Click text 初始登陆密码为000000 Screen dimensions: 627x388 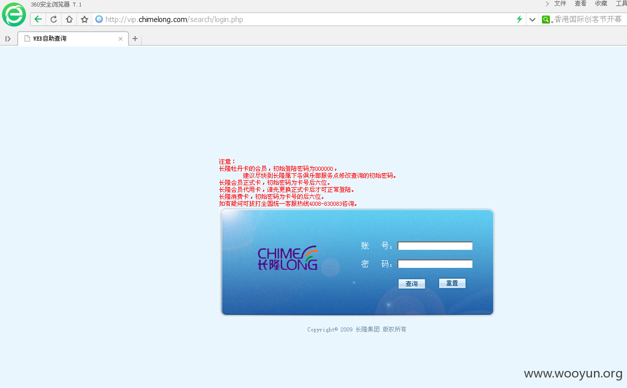point(303,169)
